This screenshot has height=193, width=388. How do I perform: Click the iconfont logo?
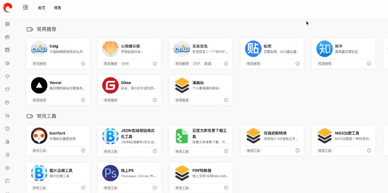[x=39, y=136]
